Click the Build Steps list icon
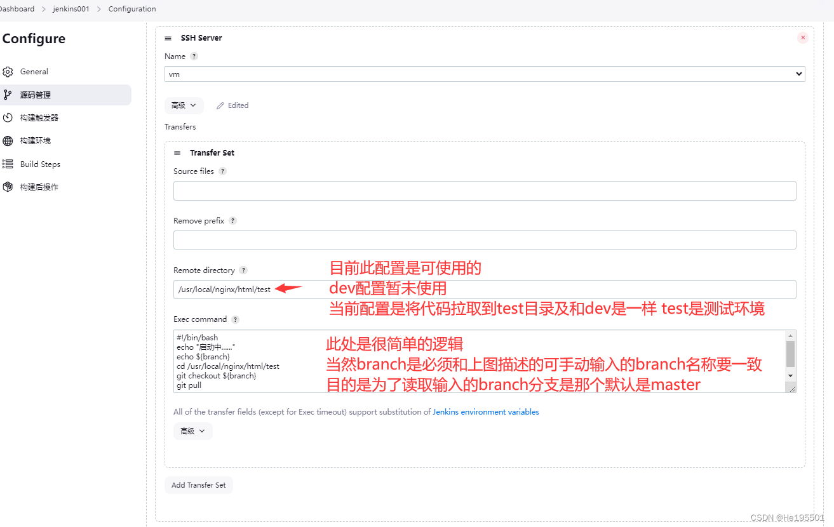The height and width of the screenshot is (527, 834). [x=8, y=164]
